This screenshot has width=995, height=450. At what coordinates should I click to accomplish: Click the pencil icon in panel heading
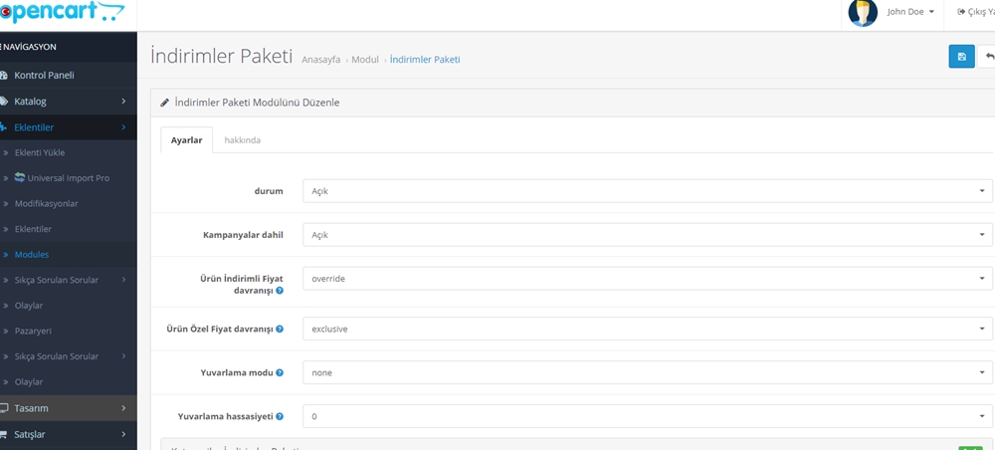pyautogui.click(x=165, y=103)
